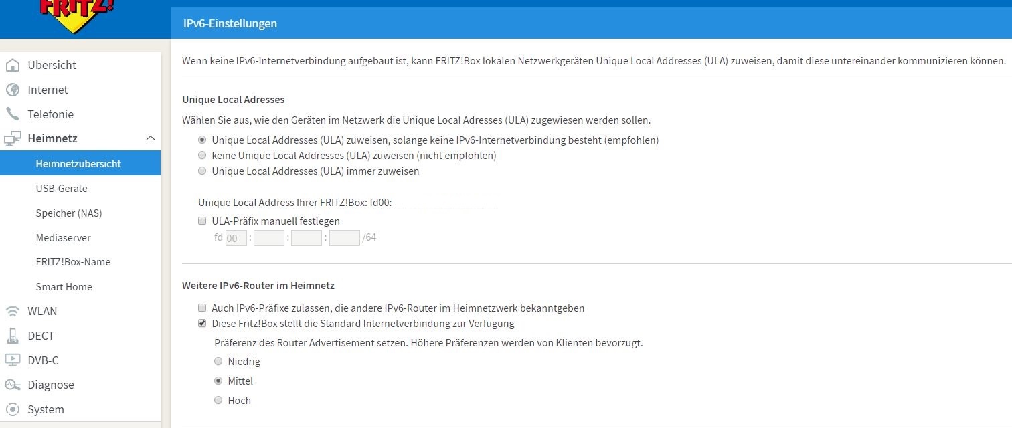The image size is (1012, 428).
Task: Open the Mediaserver submenu page
Action: [x=63, y=237]
